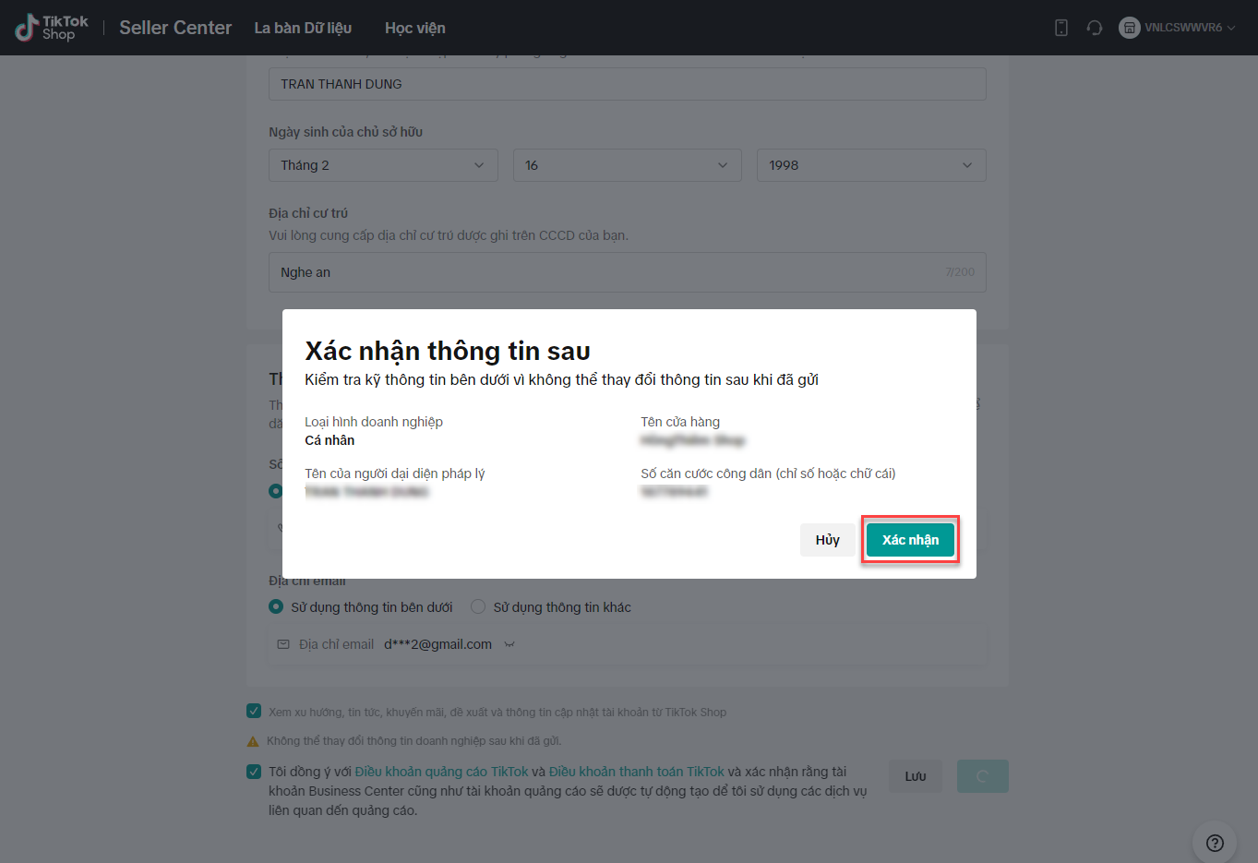Viewport: 1258px width, 863px height.
Task: Open the birth year dropdown showing 1998
Action: (x=870, y=165)
